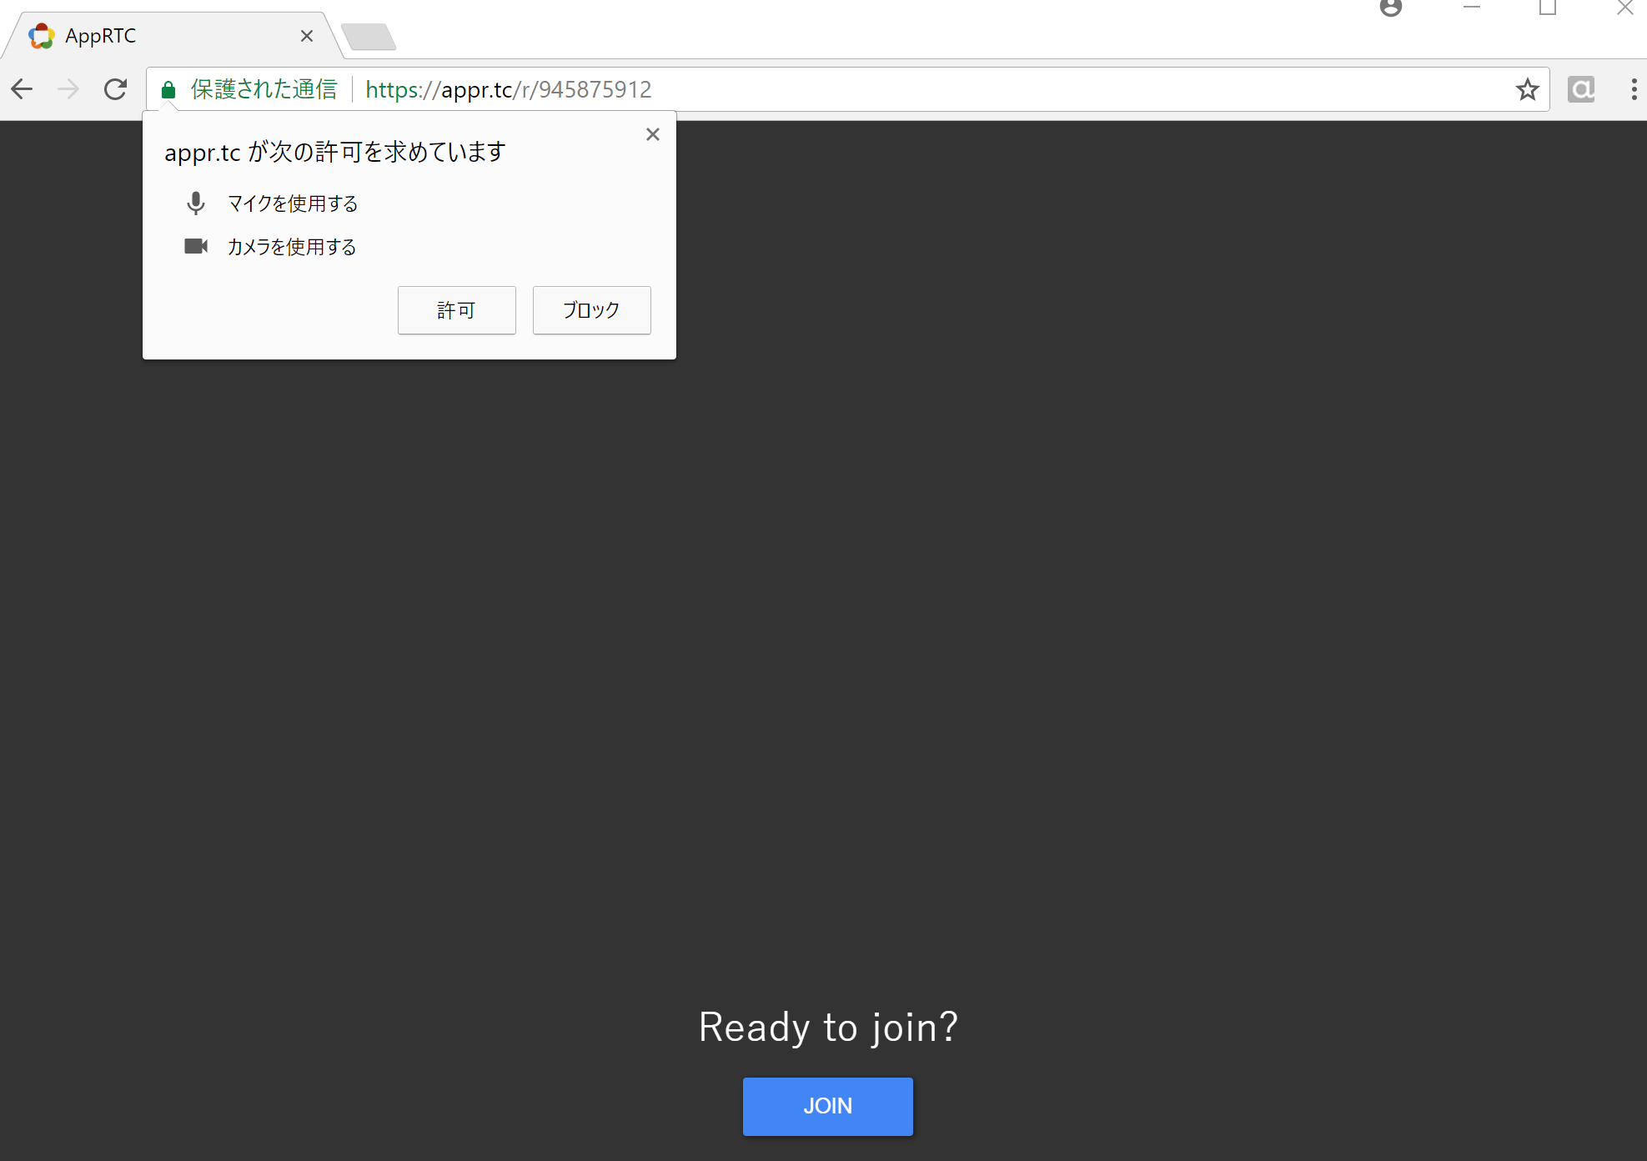Open the extension icon beside the star
The height and width of the screenshot is (1161, 1647).
[x=1580, y=89]
